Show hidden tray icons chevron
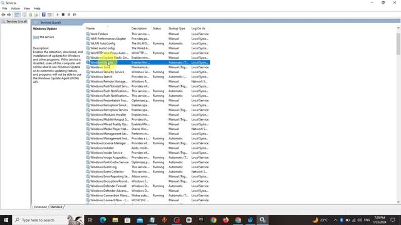The height and width of the screenshot is (225, 401). point(335,220)
